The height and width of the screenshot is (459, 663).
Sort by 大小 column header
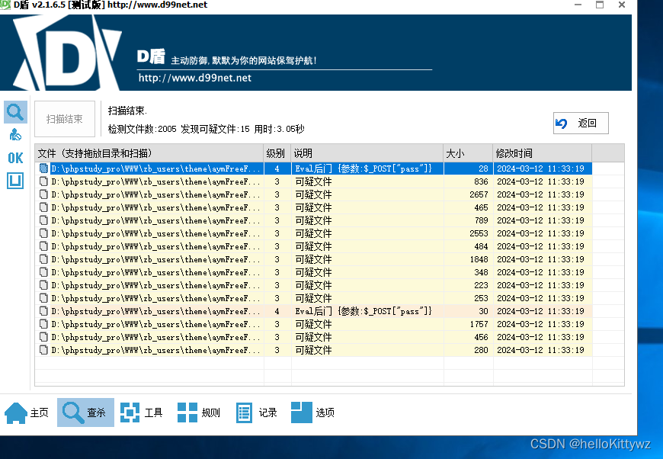click(468, 153)
